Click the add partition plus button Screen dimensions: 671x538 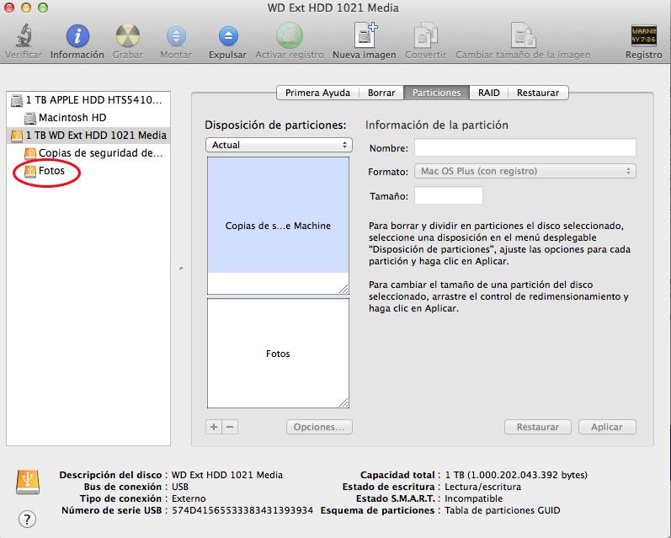pos(214,427)
